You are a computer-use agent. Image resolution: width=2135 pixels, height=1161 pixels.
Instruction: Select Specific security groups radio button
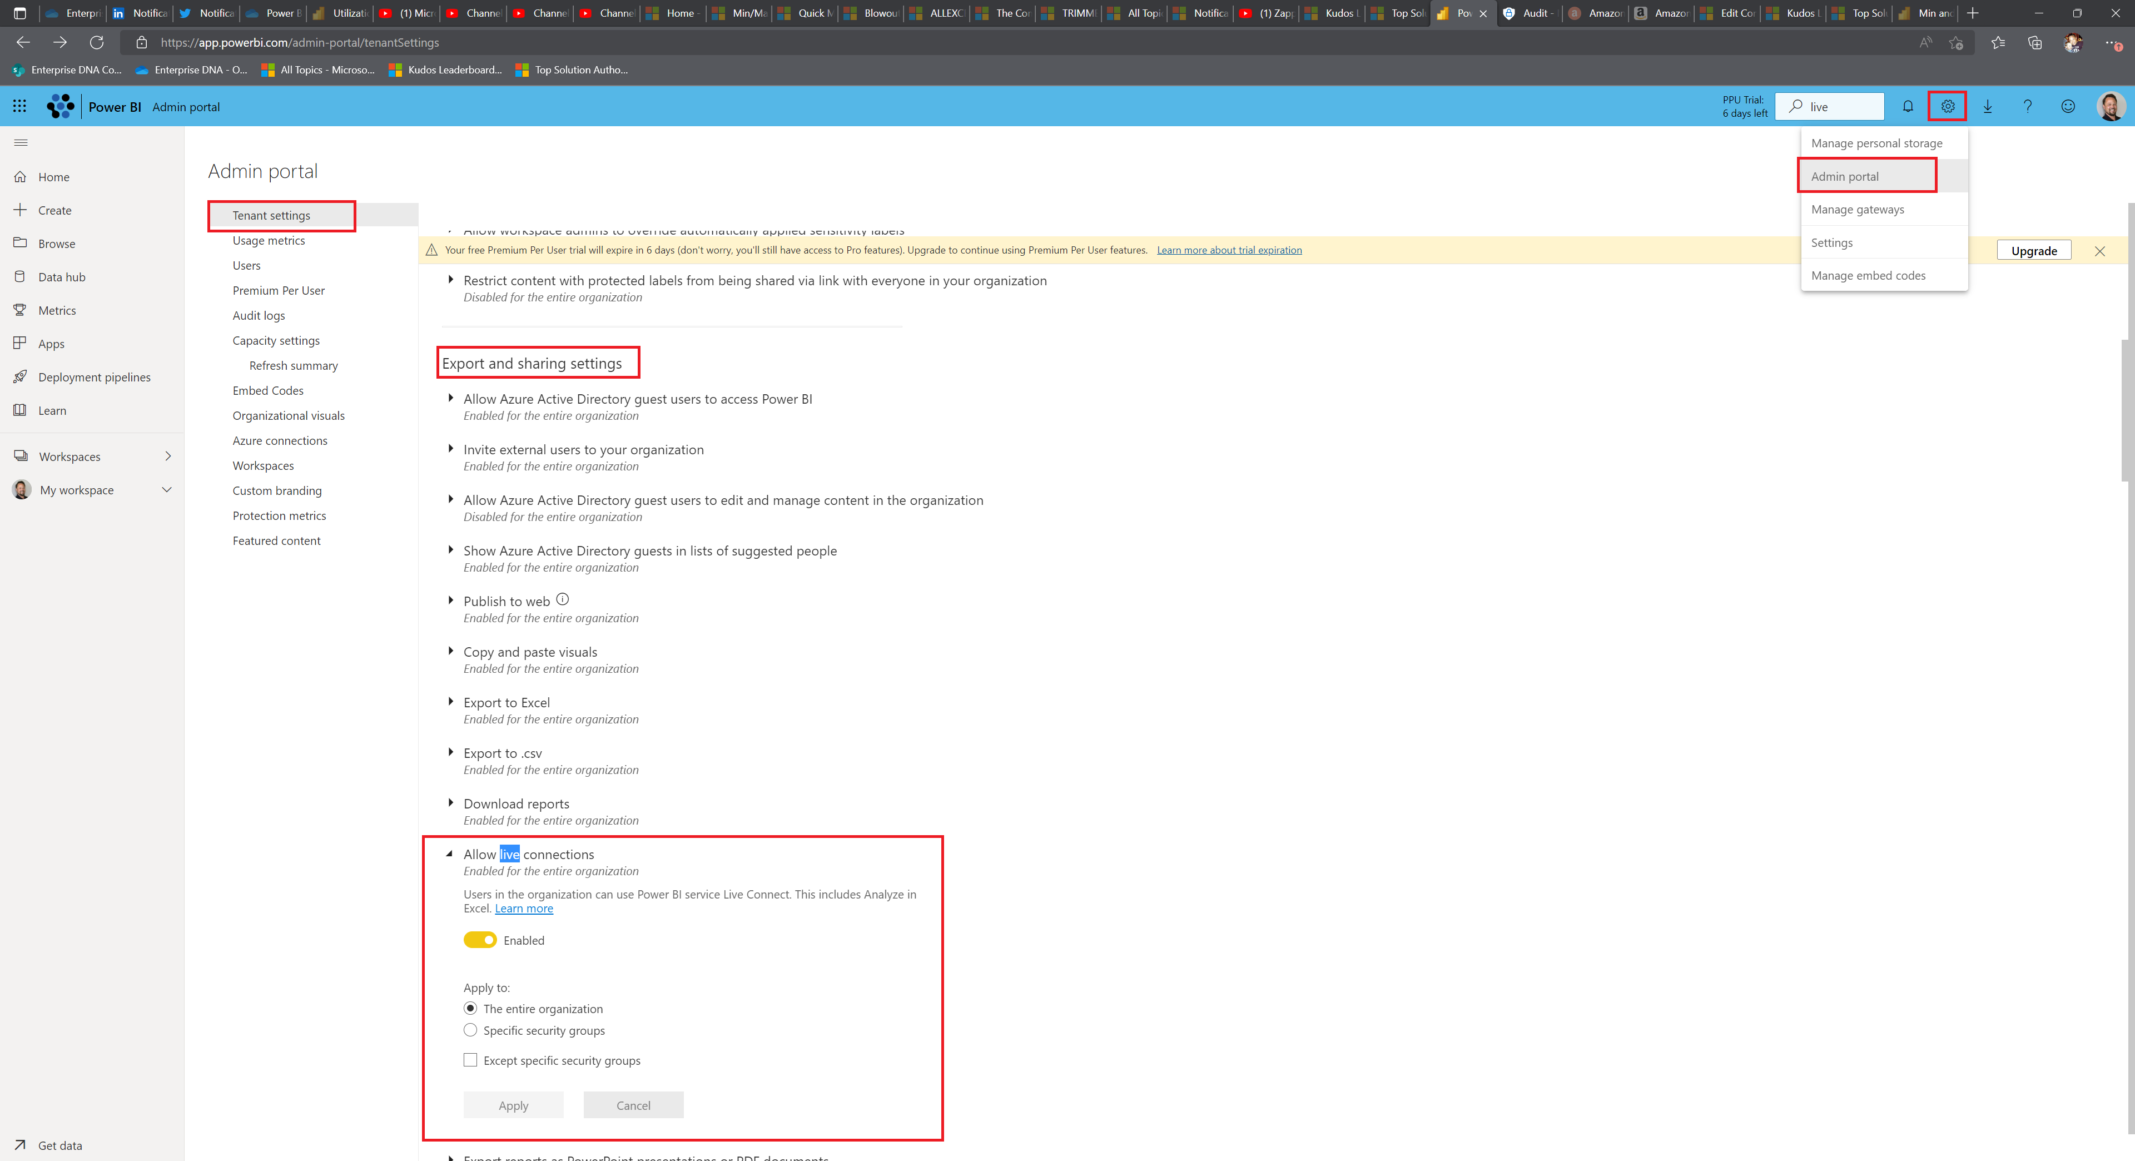470,1030
